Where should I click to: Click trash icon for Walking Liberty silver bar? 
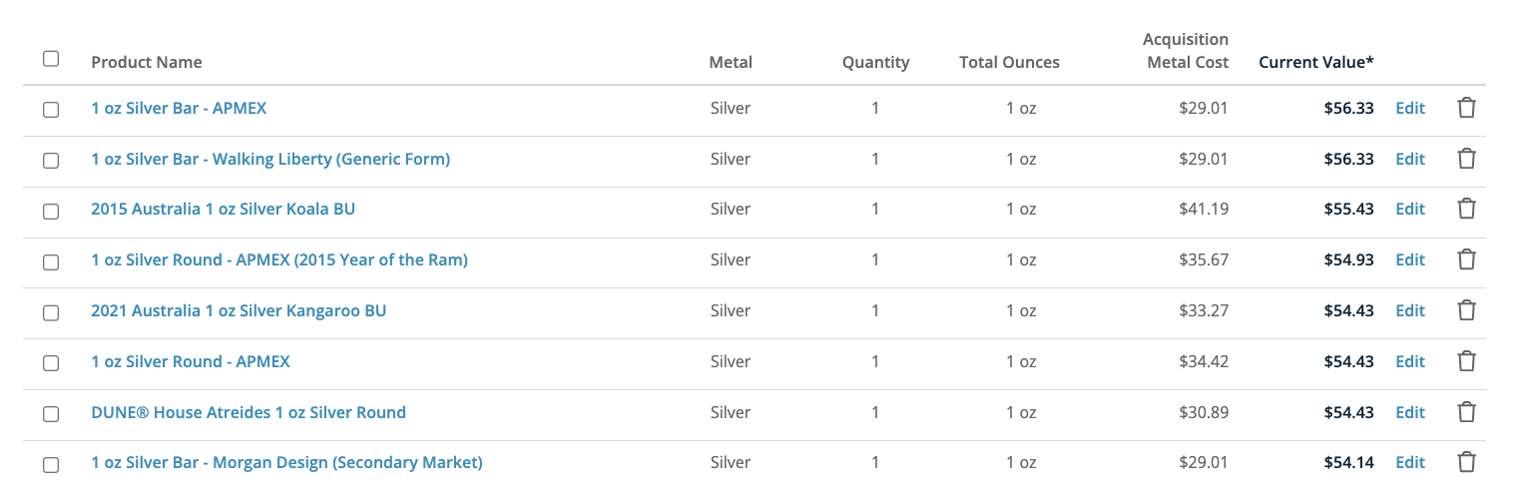[x=1466, y=159]
